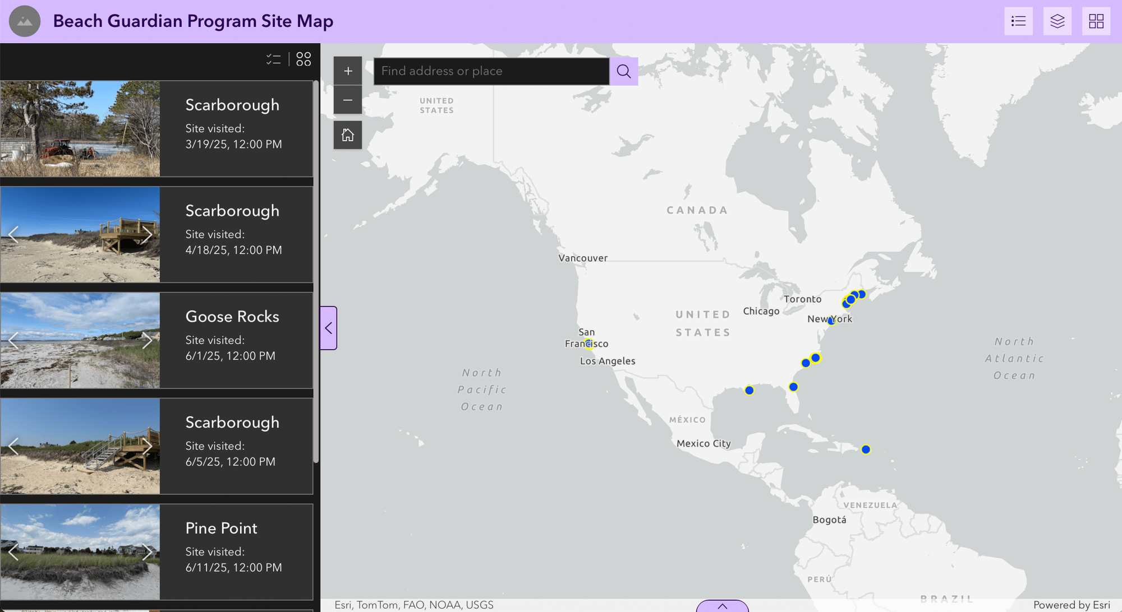Open the layers panel icon in header
Screen dimensions: 1122x612
coord(1057,21)
